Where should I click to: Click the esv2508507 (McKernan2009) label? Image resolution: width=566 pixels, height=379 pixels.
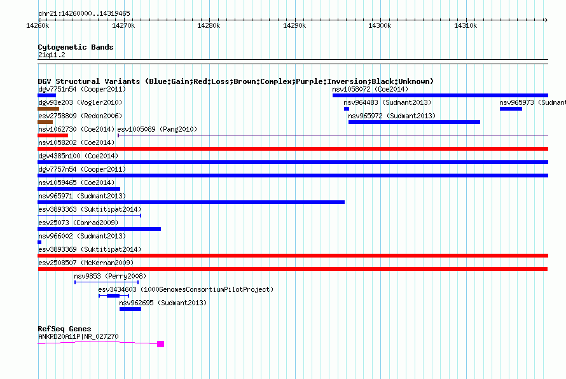[86, 263]
